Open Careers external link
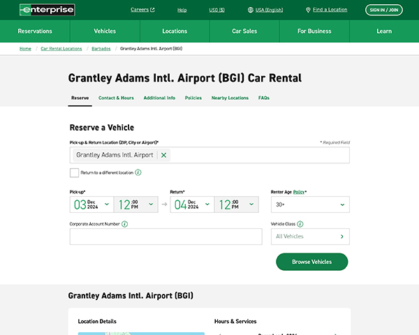 [x=142, y=10]
